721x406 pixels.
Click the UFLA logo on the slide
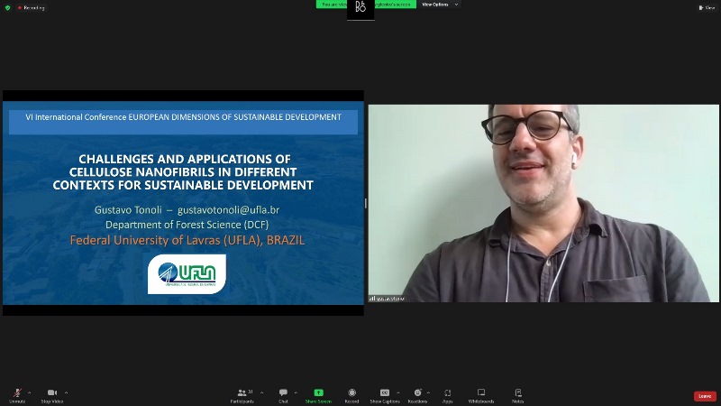coord(187,273)
